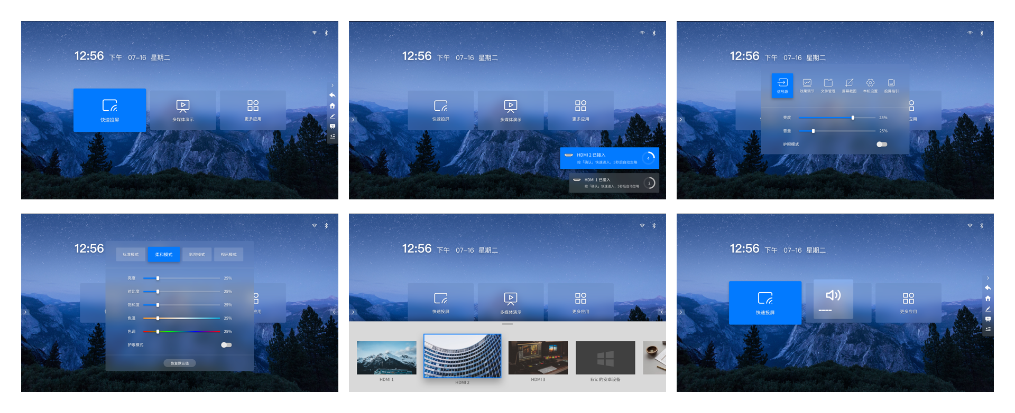The image size is (1015, 413).
Task: Open 更多应用 tile on top-left screen
Action: [x=253, y=110]
